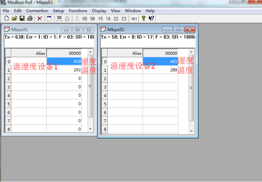Open the Connection menu
The width and height of the screenshot is (262, 182).
click(x=37, y=11)
